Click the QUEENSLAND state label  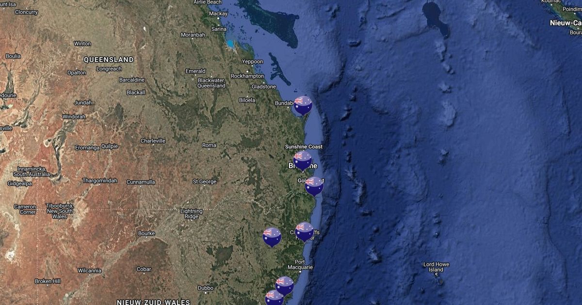(109, 60)
